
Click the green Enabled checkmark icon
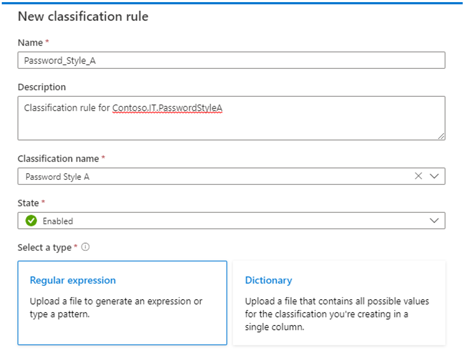[x=31, y=221]
